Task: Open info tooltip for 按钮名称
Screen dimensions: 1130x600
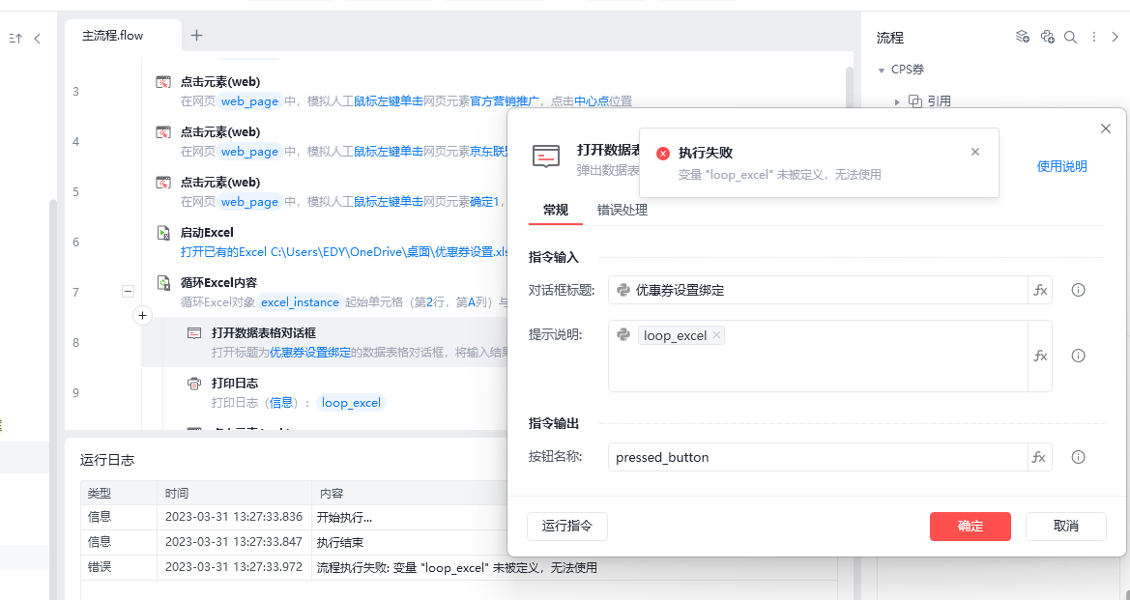Action: (1078, 457)
